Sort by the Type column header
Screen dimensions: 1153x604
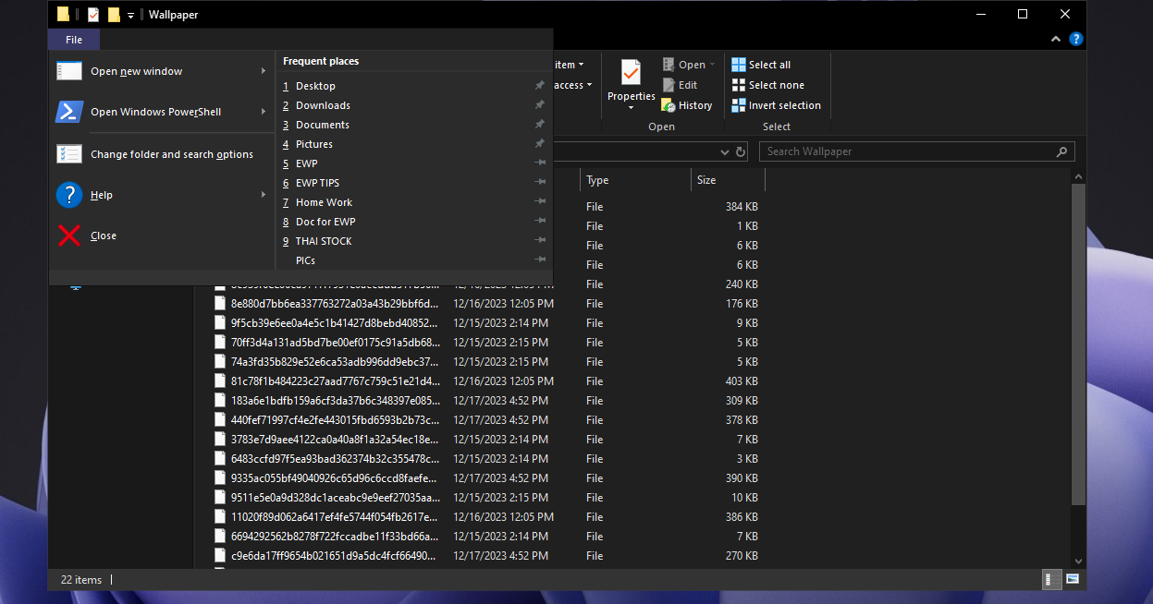click(x=635, y=180)
